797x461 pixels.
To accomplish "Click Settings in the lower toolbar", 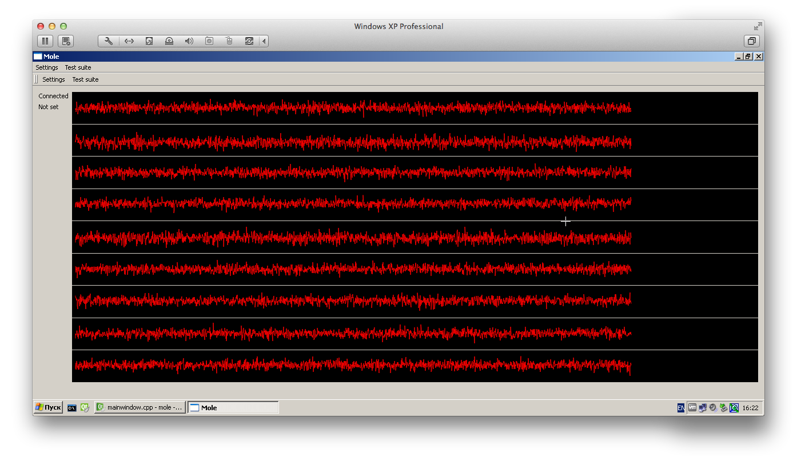I will click(54, 79).
